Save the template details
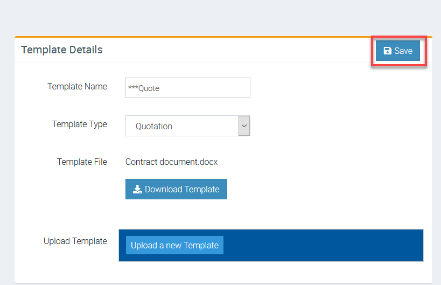441x285 pixels. point(398,51)
